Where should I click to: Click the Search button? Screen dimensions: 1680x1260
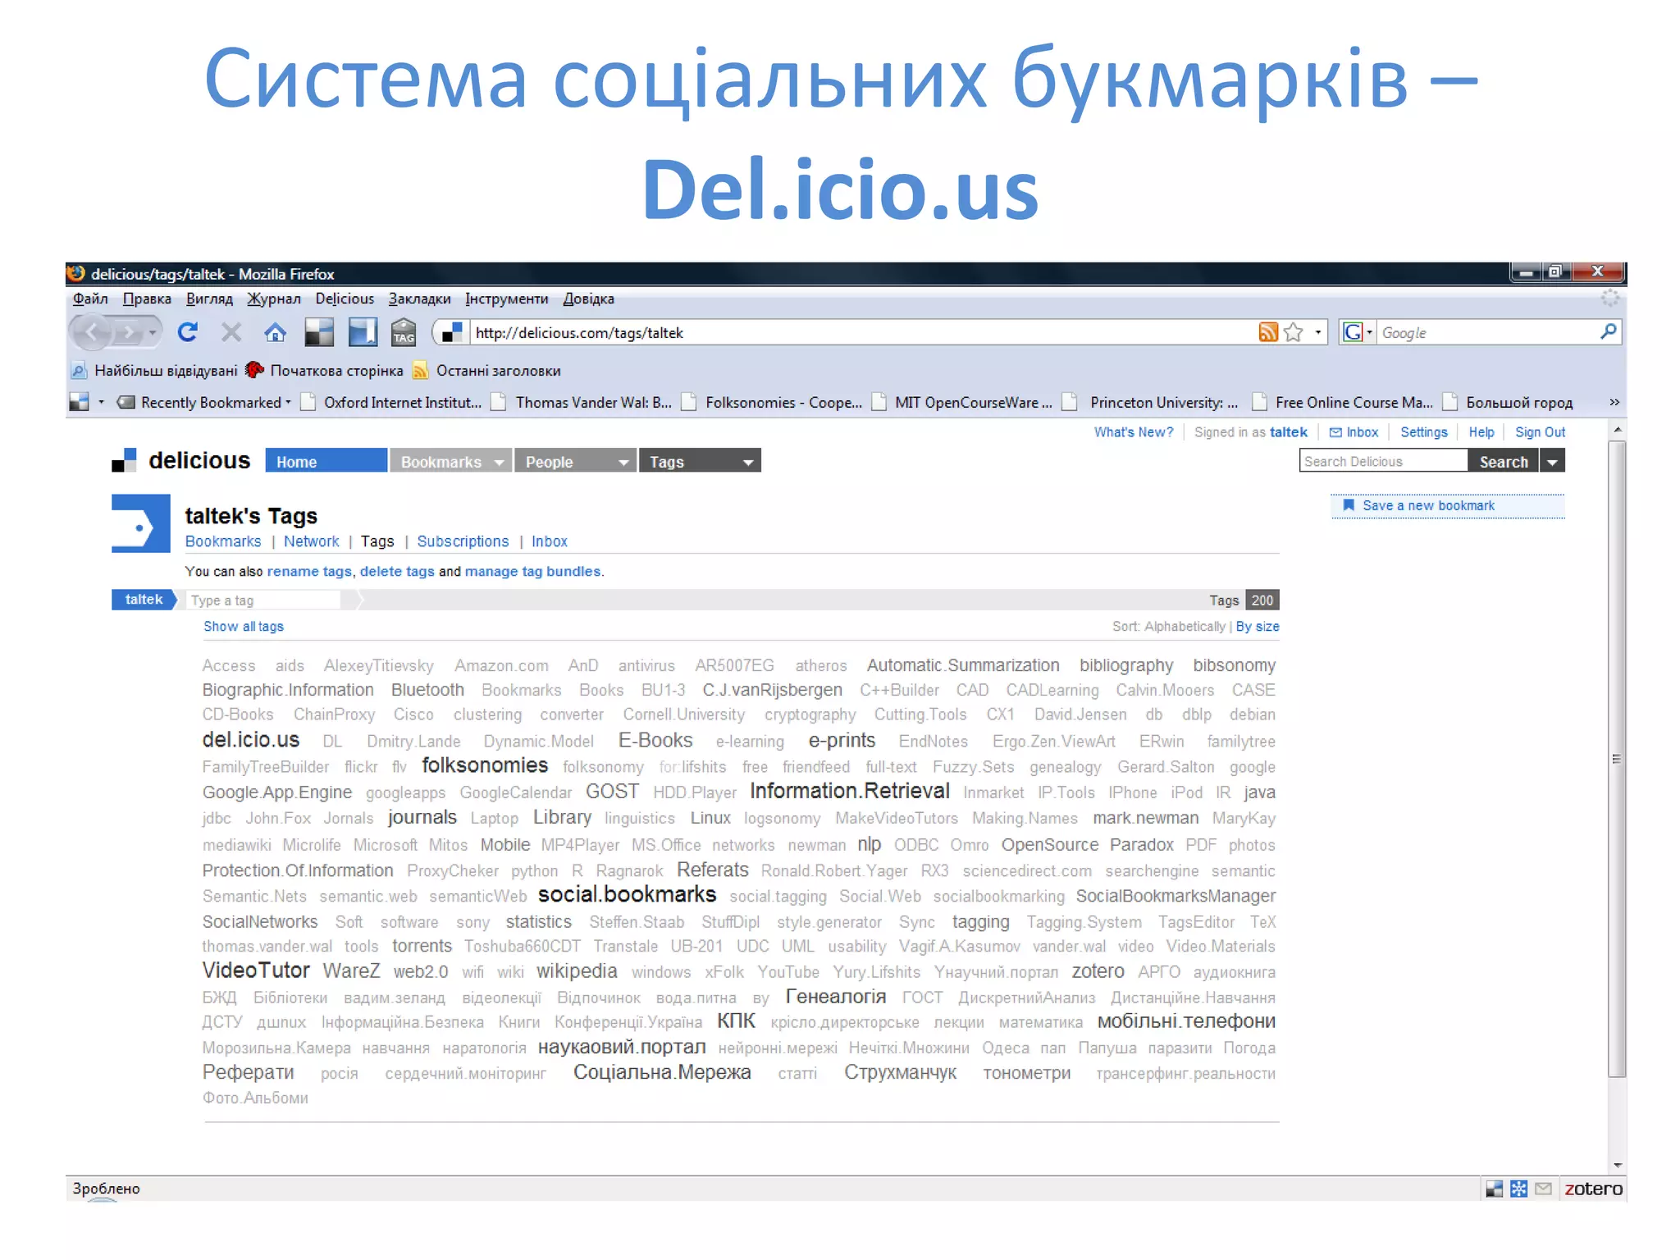click(1504, 461)
